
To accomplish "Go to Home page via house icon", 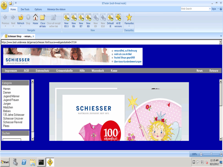I will (36, 17).
